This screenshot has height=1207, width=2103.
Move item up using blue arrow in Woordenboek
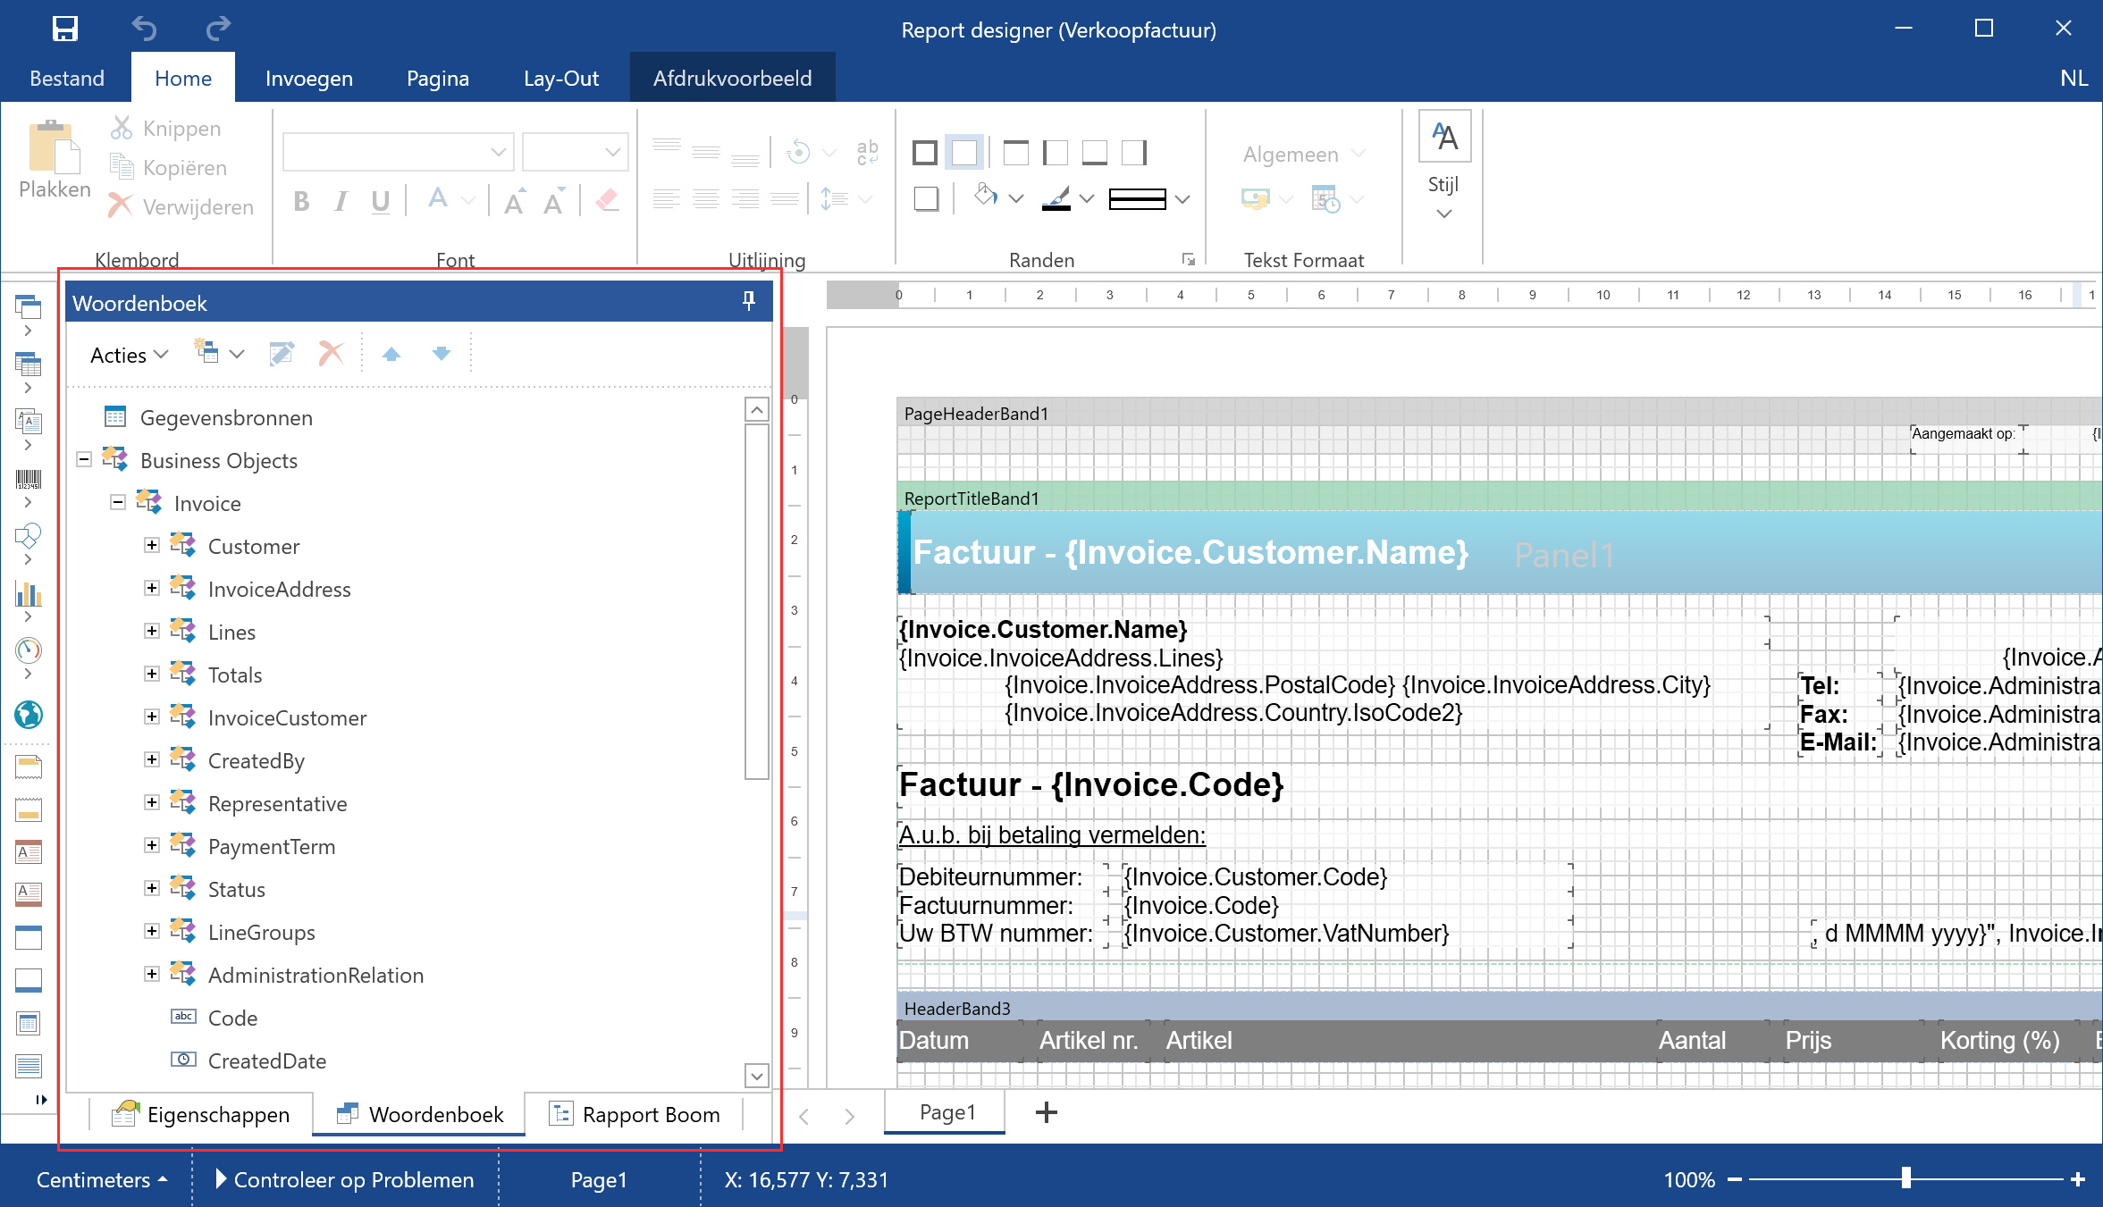click(391, 353)
